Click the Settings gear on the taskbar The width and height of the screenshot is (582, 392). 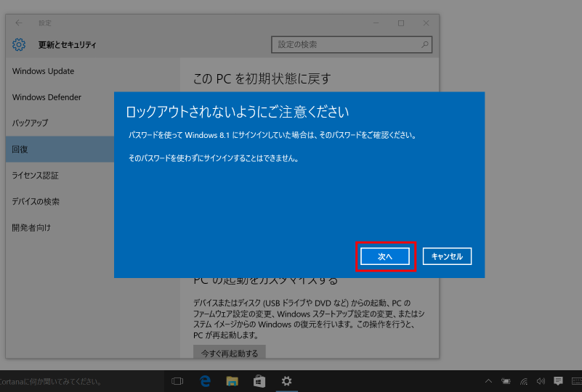point(286,381)
